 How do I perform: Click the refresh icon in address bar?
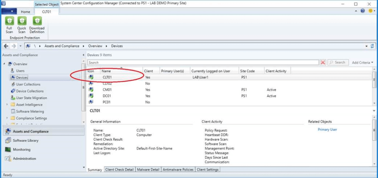pyautogui.click(x=372, y=46)
